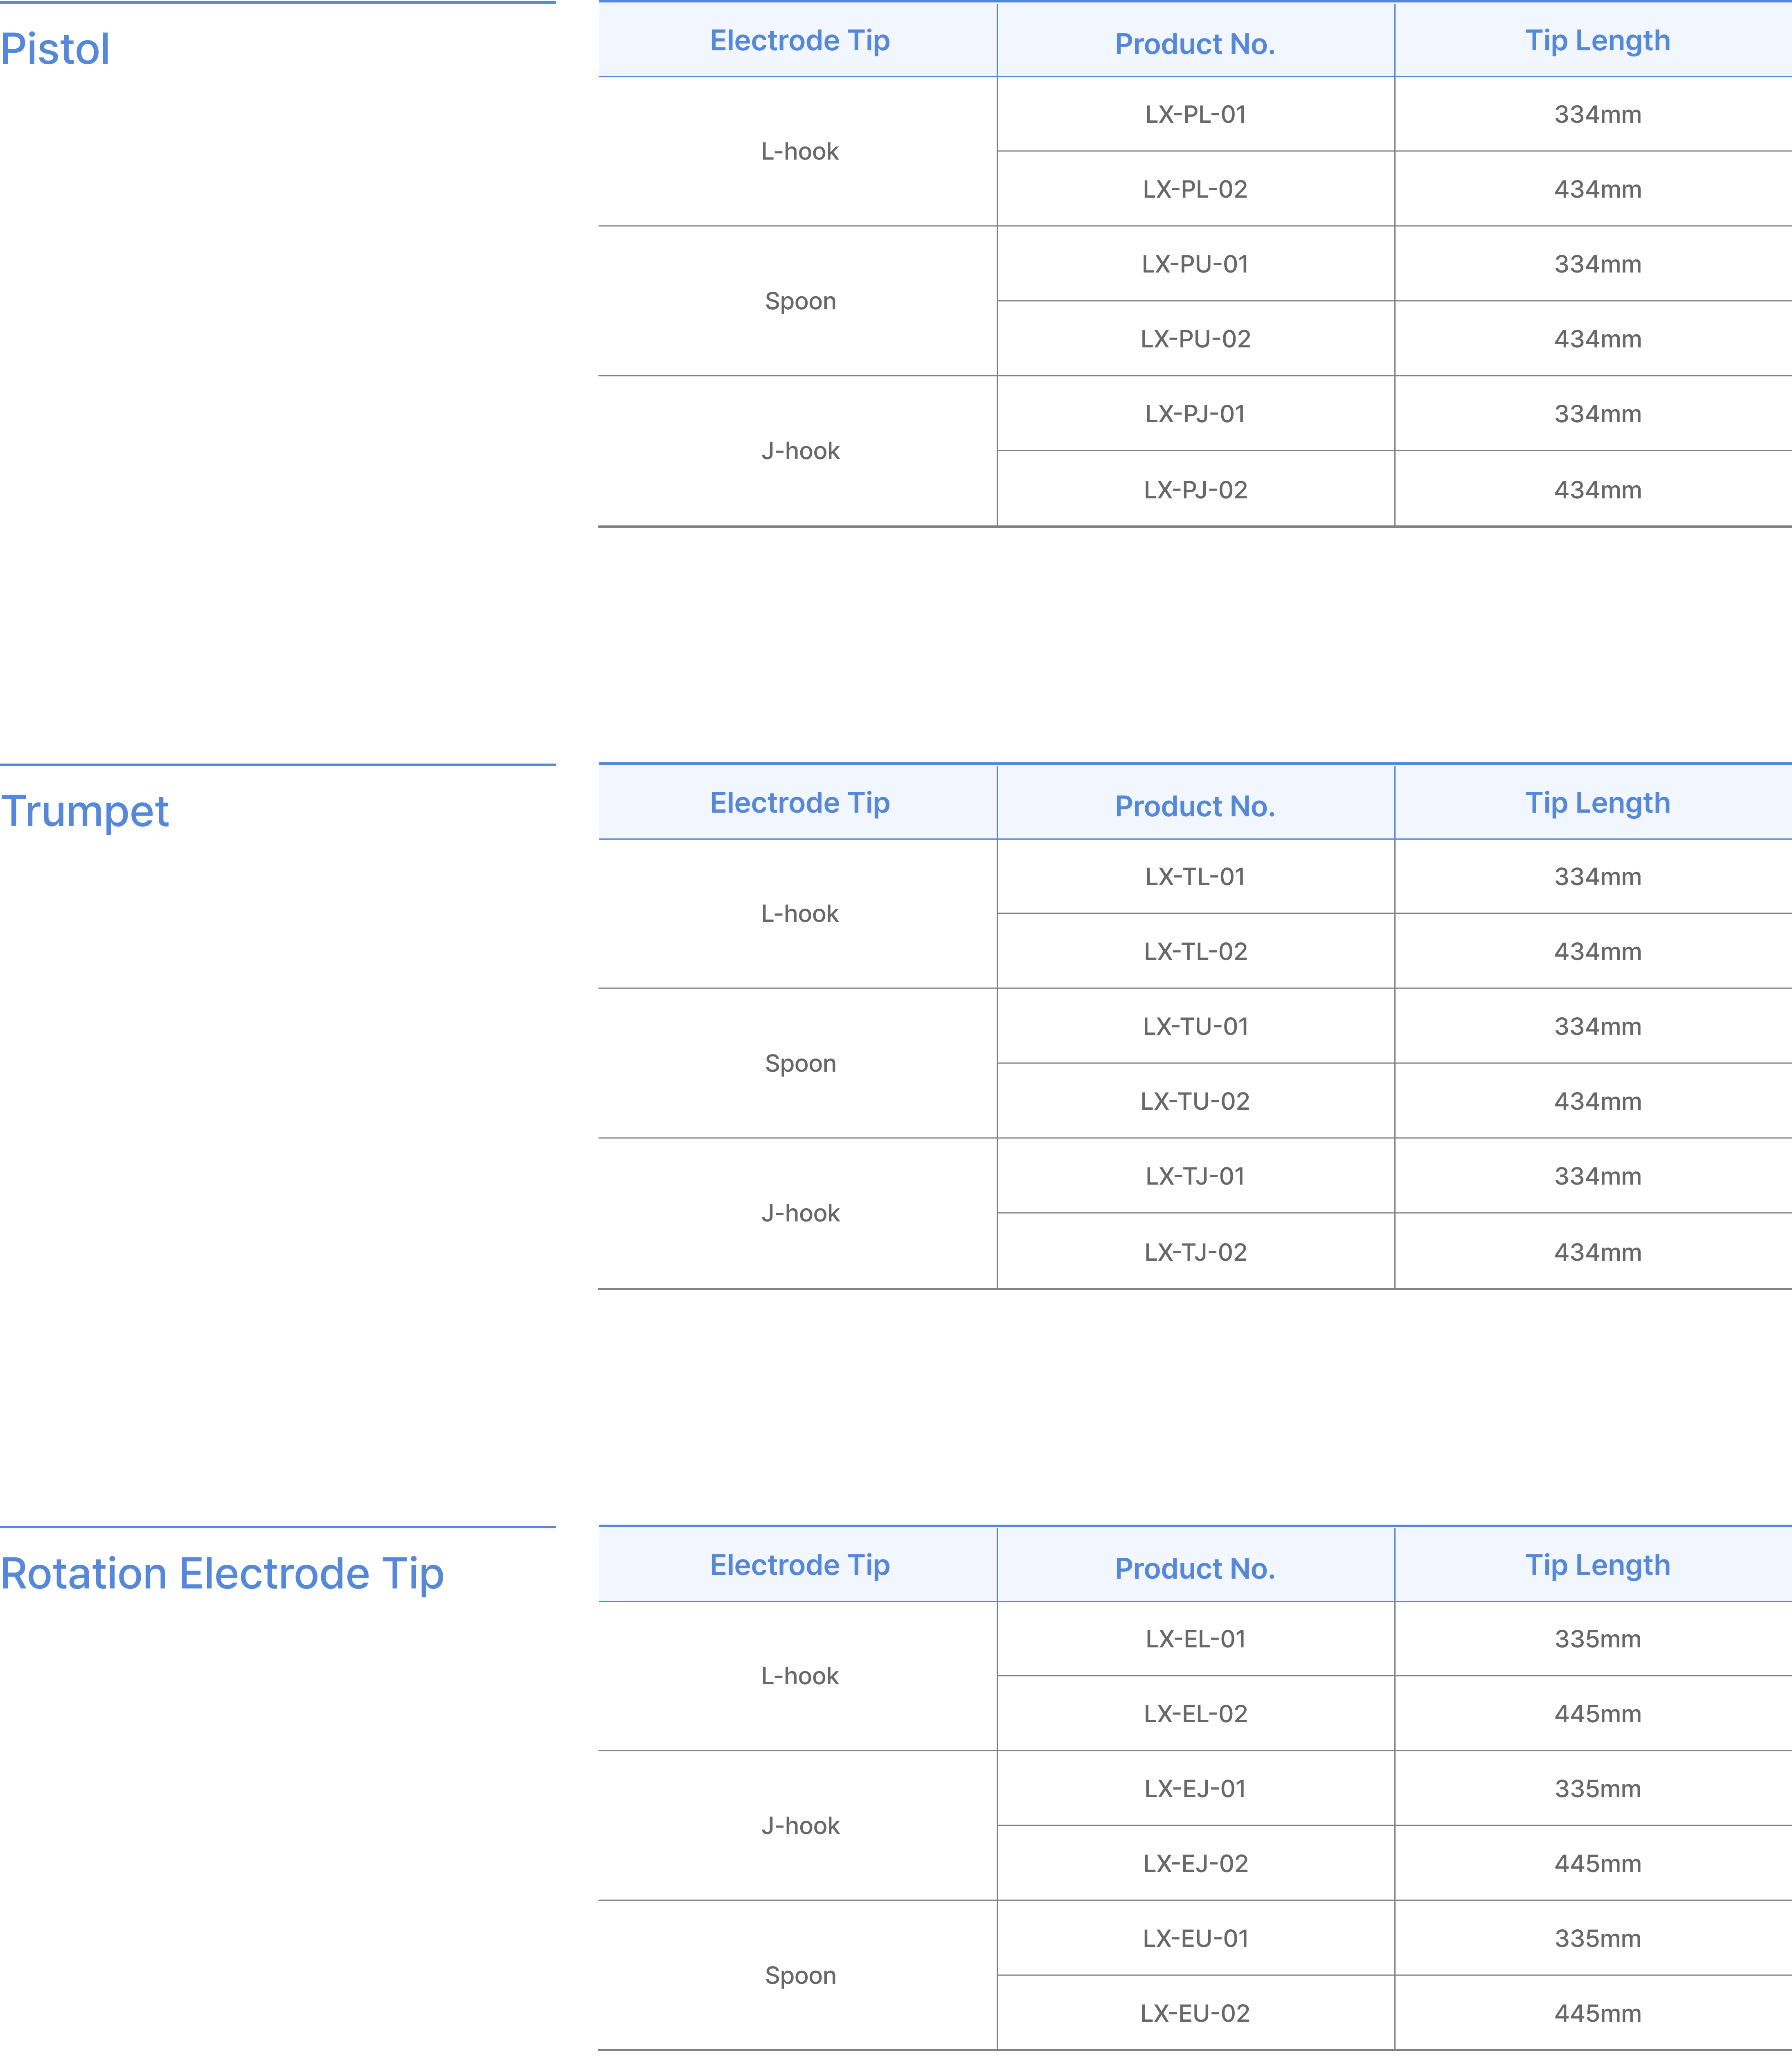1792x2066 pixels.
Task: Select product number LX-TU-02
Action: (1195, 1101)
